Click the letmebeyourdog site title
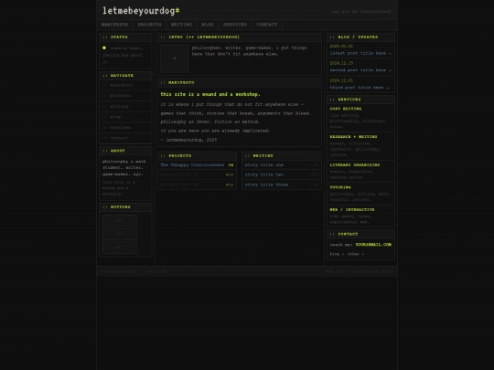The height and width of the screenshot is (370, 494). click(141, 11)
